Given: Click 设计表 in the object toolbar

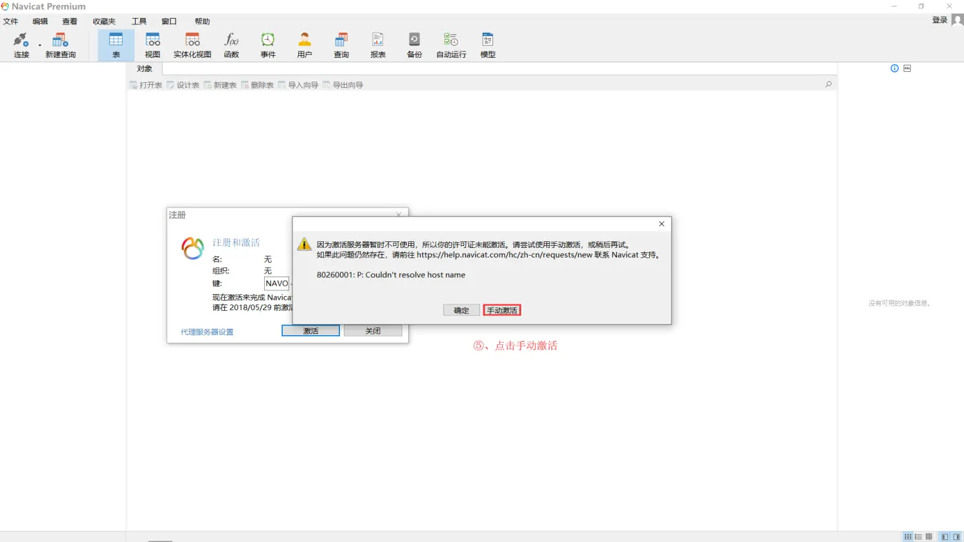Looking at the screenshot, I should [183, 85].
